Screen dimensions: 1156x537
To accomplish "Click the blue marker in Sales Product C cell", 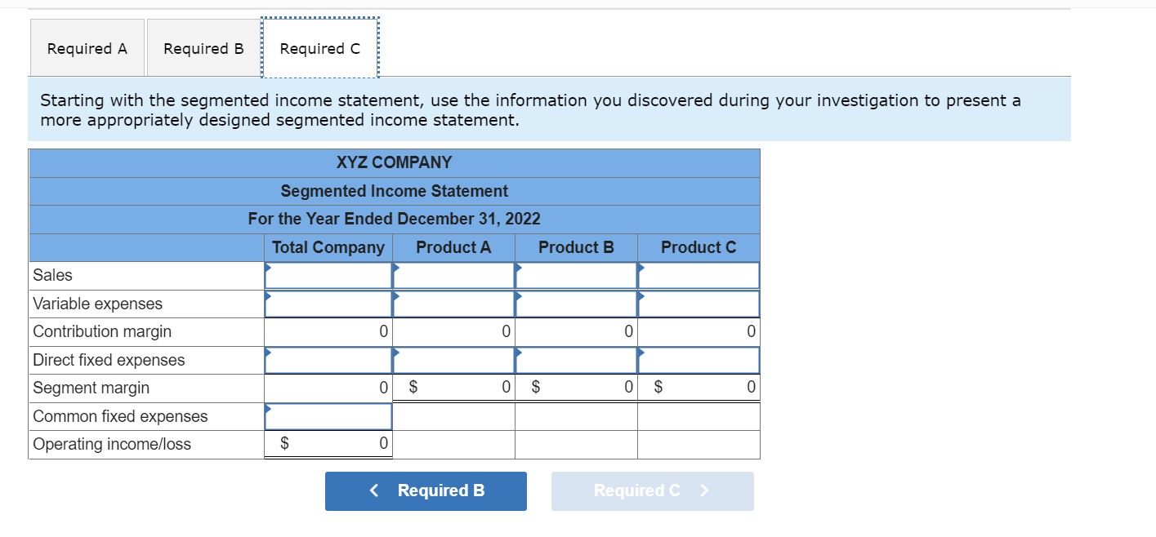I will click(x=641, y=268).
